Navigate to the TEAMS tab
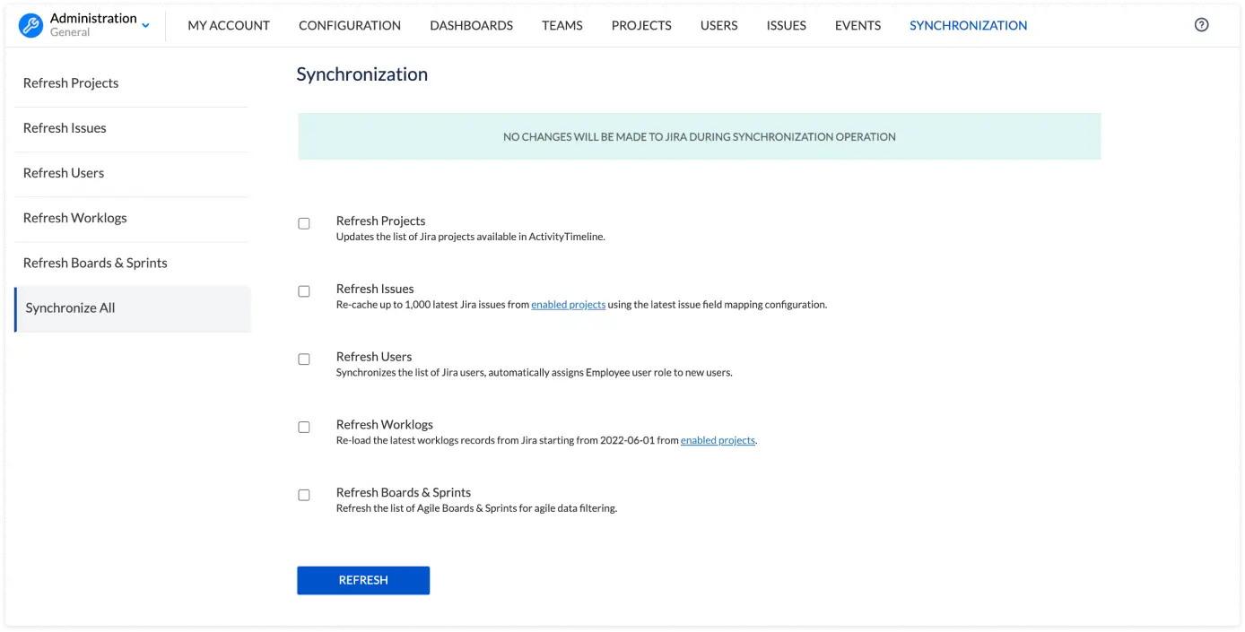Image resolution: width=1245 pixels, height=632 pixels. [x=562, y=25]
